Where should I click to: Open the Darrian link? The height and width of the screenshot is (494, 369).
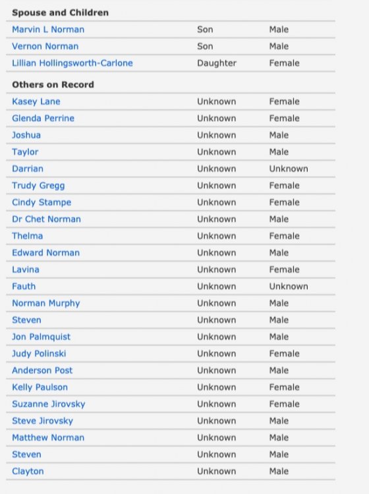coord(28,169)
